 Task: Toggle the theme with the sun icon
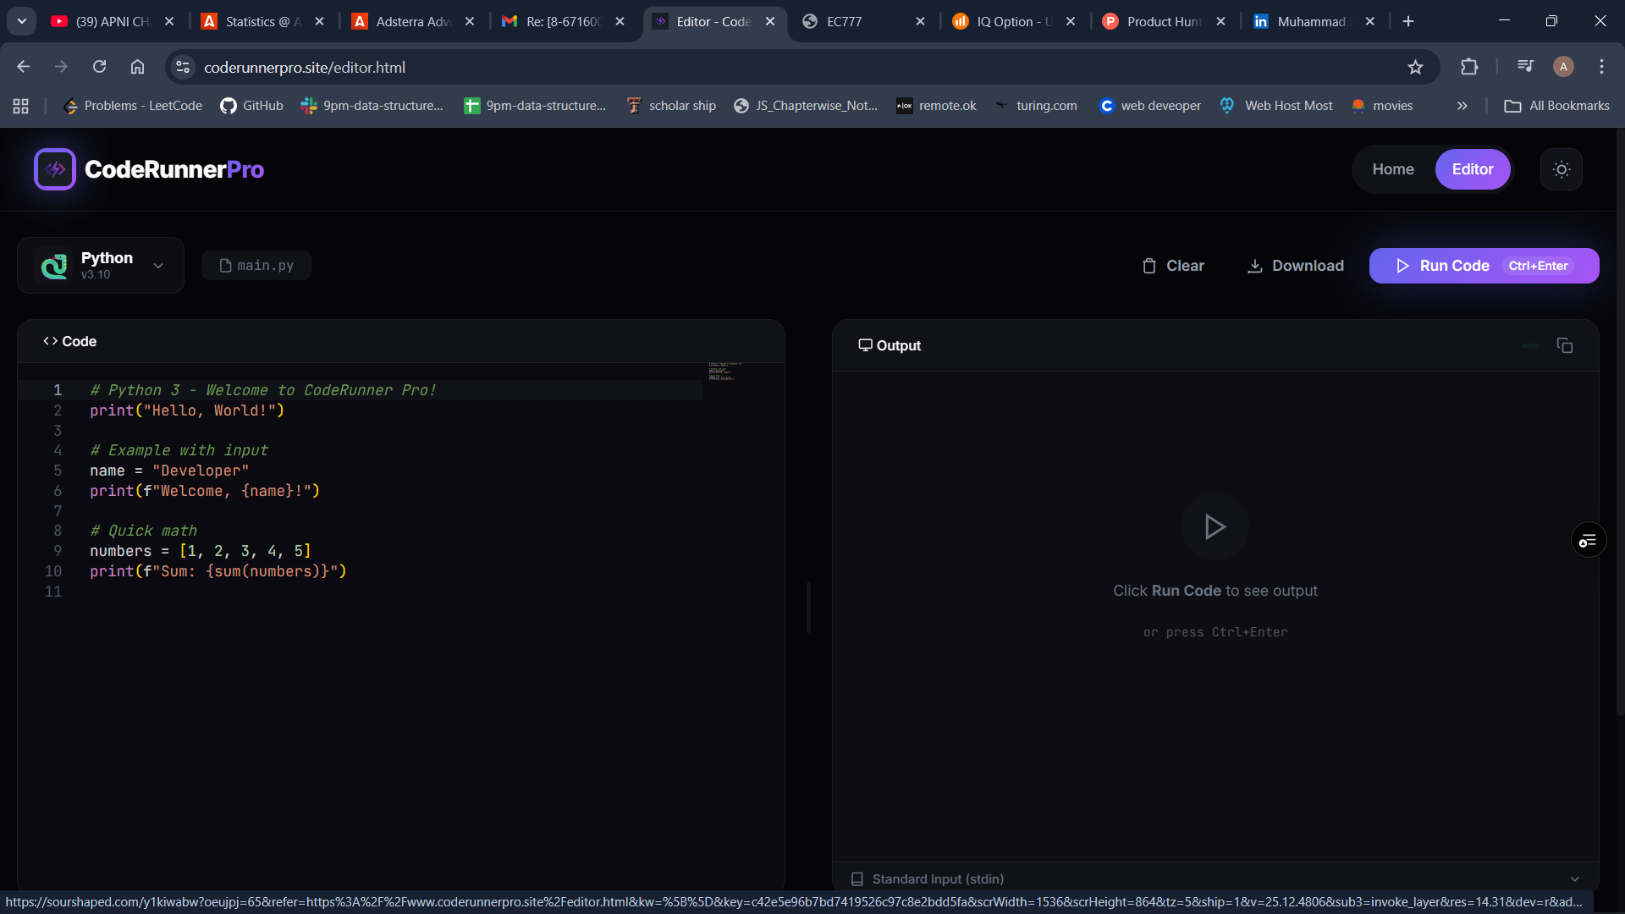pos(1562,169)
